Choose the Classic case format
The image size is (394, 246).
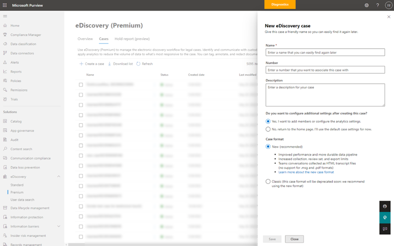[268, 181]
